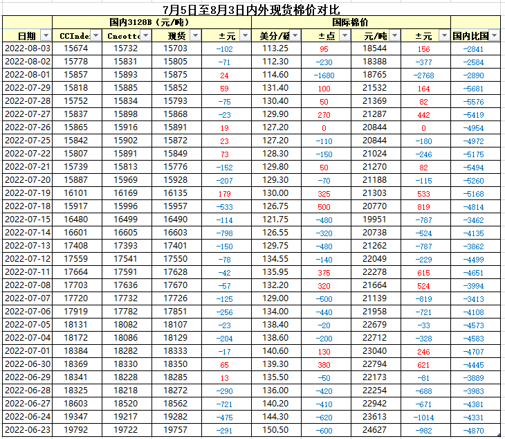Viewport: 505px width, 439px height.
Task: Select 现货 value 16135
Action: 176,193
